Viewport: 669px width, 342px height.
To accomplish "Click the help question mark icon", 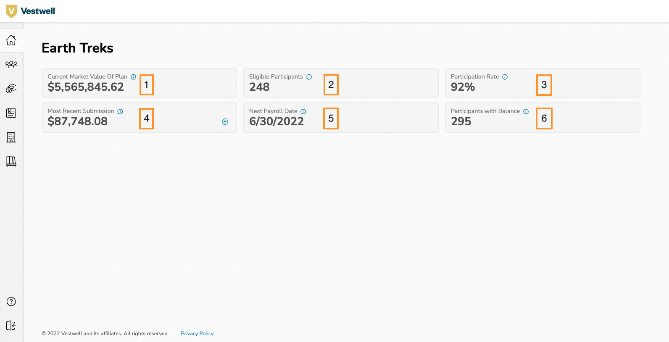I will (x=11, y=302).
